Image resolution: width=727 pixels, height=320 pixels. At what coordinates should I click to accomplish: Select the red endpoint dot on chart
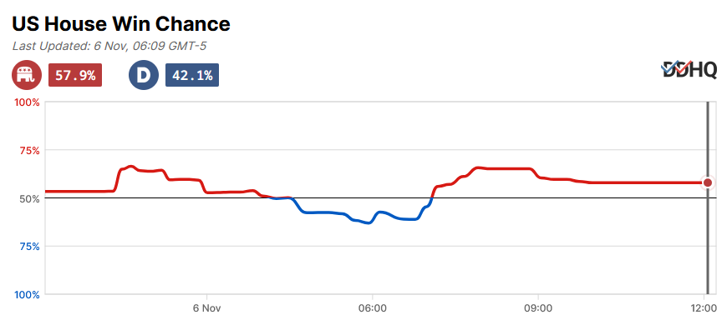pyautogui.click(x=708, y=182)
